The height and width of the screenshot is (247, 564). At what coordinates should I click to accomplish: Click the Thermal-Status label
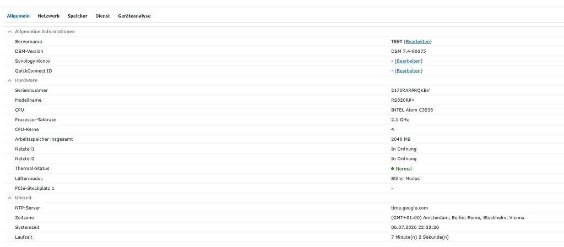32,168
